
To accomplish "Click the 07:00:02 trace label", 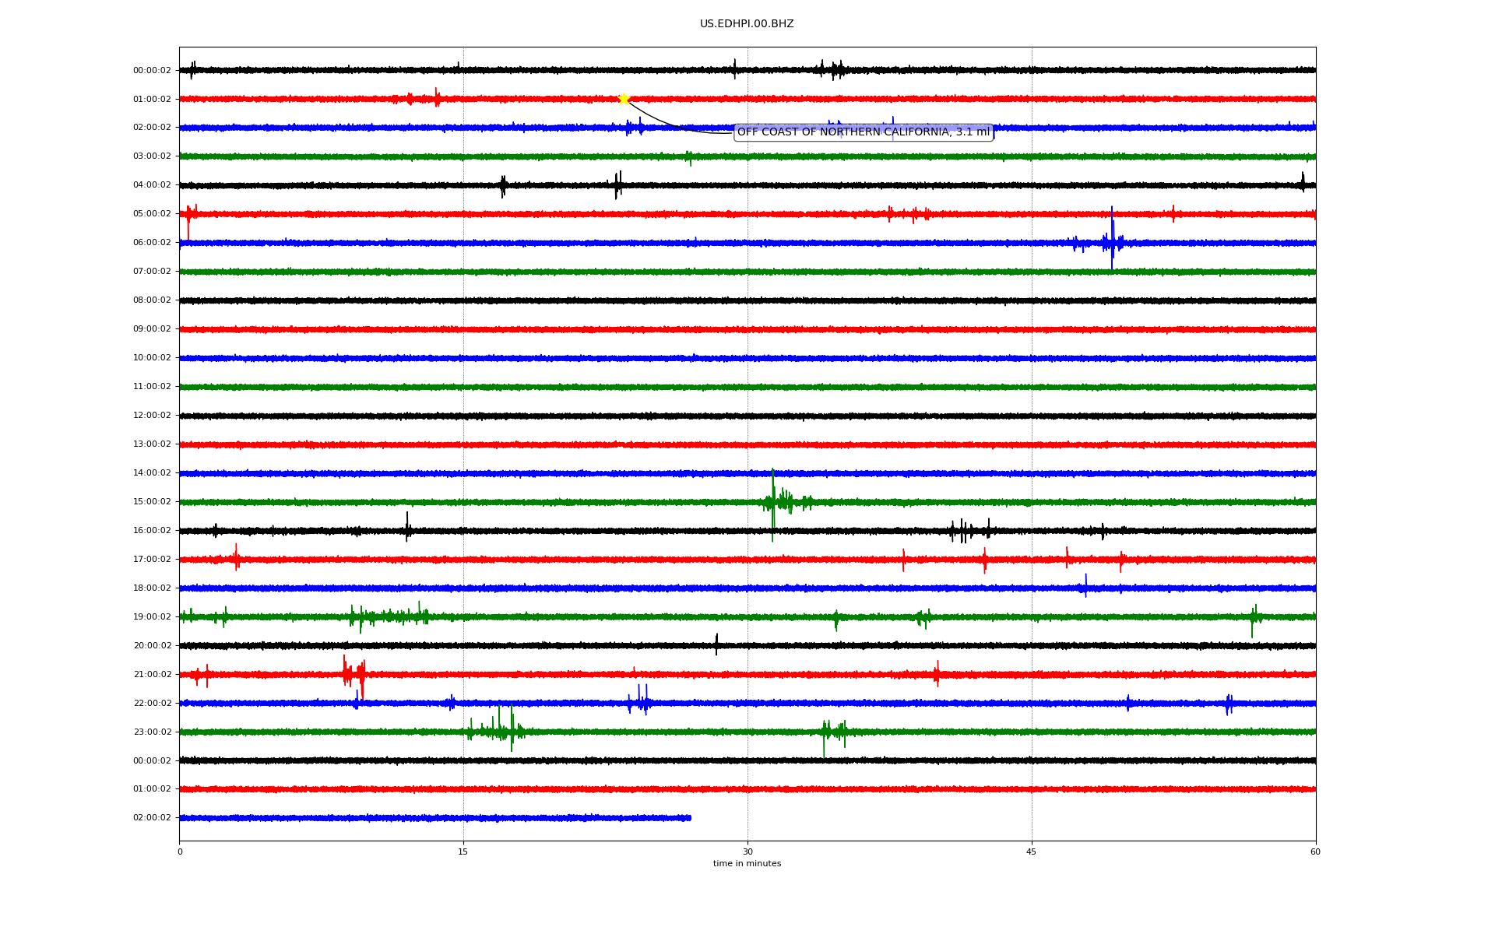I will click(x=152, y=272).
